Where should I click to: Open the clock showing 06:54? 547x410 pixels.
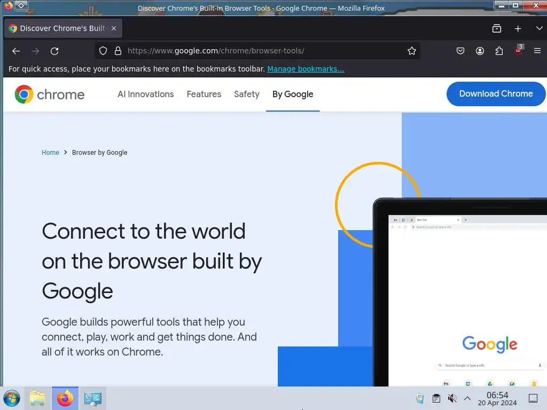click(x=497, y=398)
